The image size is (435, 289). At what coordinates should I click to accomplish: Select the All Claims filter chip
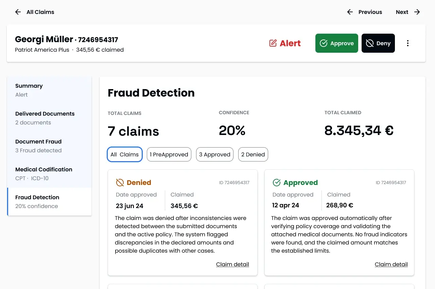point(124,154)
